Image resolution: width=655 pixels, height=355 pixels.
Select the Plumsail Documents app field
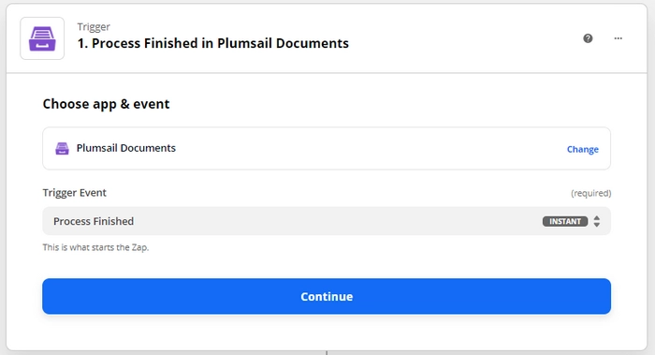coord(327,148)
